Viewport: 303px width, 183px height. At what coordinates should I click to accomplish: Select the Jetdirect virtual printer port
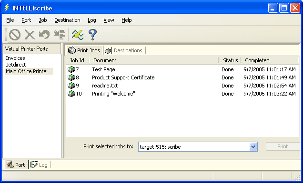(16, 65)
